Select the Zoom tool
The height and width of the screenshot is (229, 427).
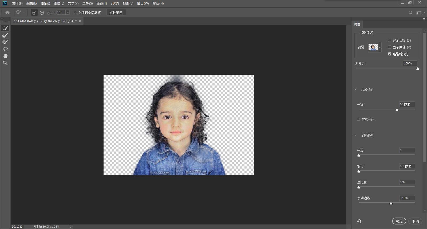[x=5, y=63]
